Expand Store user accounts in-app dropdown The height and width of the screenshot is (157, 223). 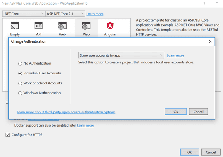[121, 55]
